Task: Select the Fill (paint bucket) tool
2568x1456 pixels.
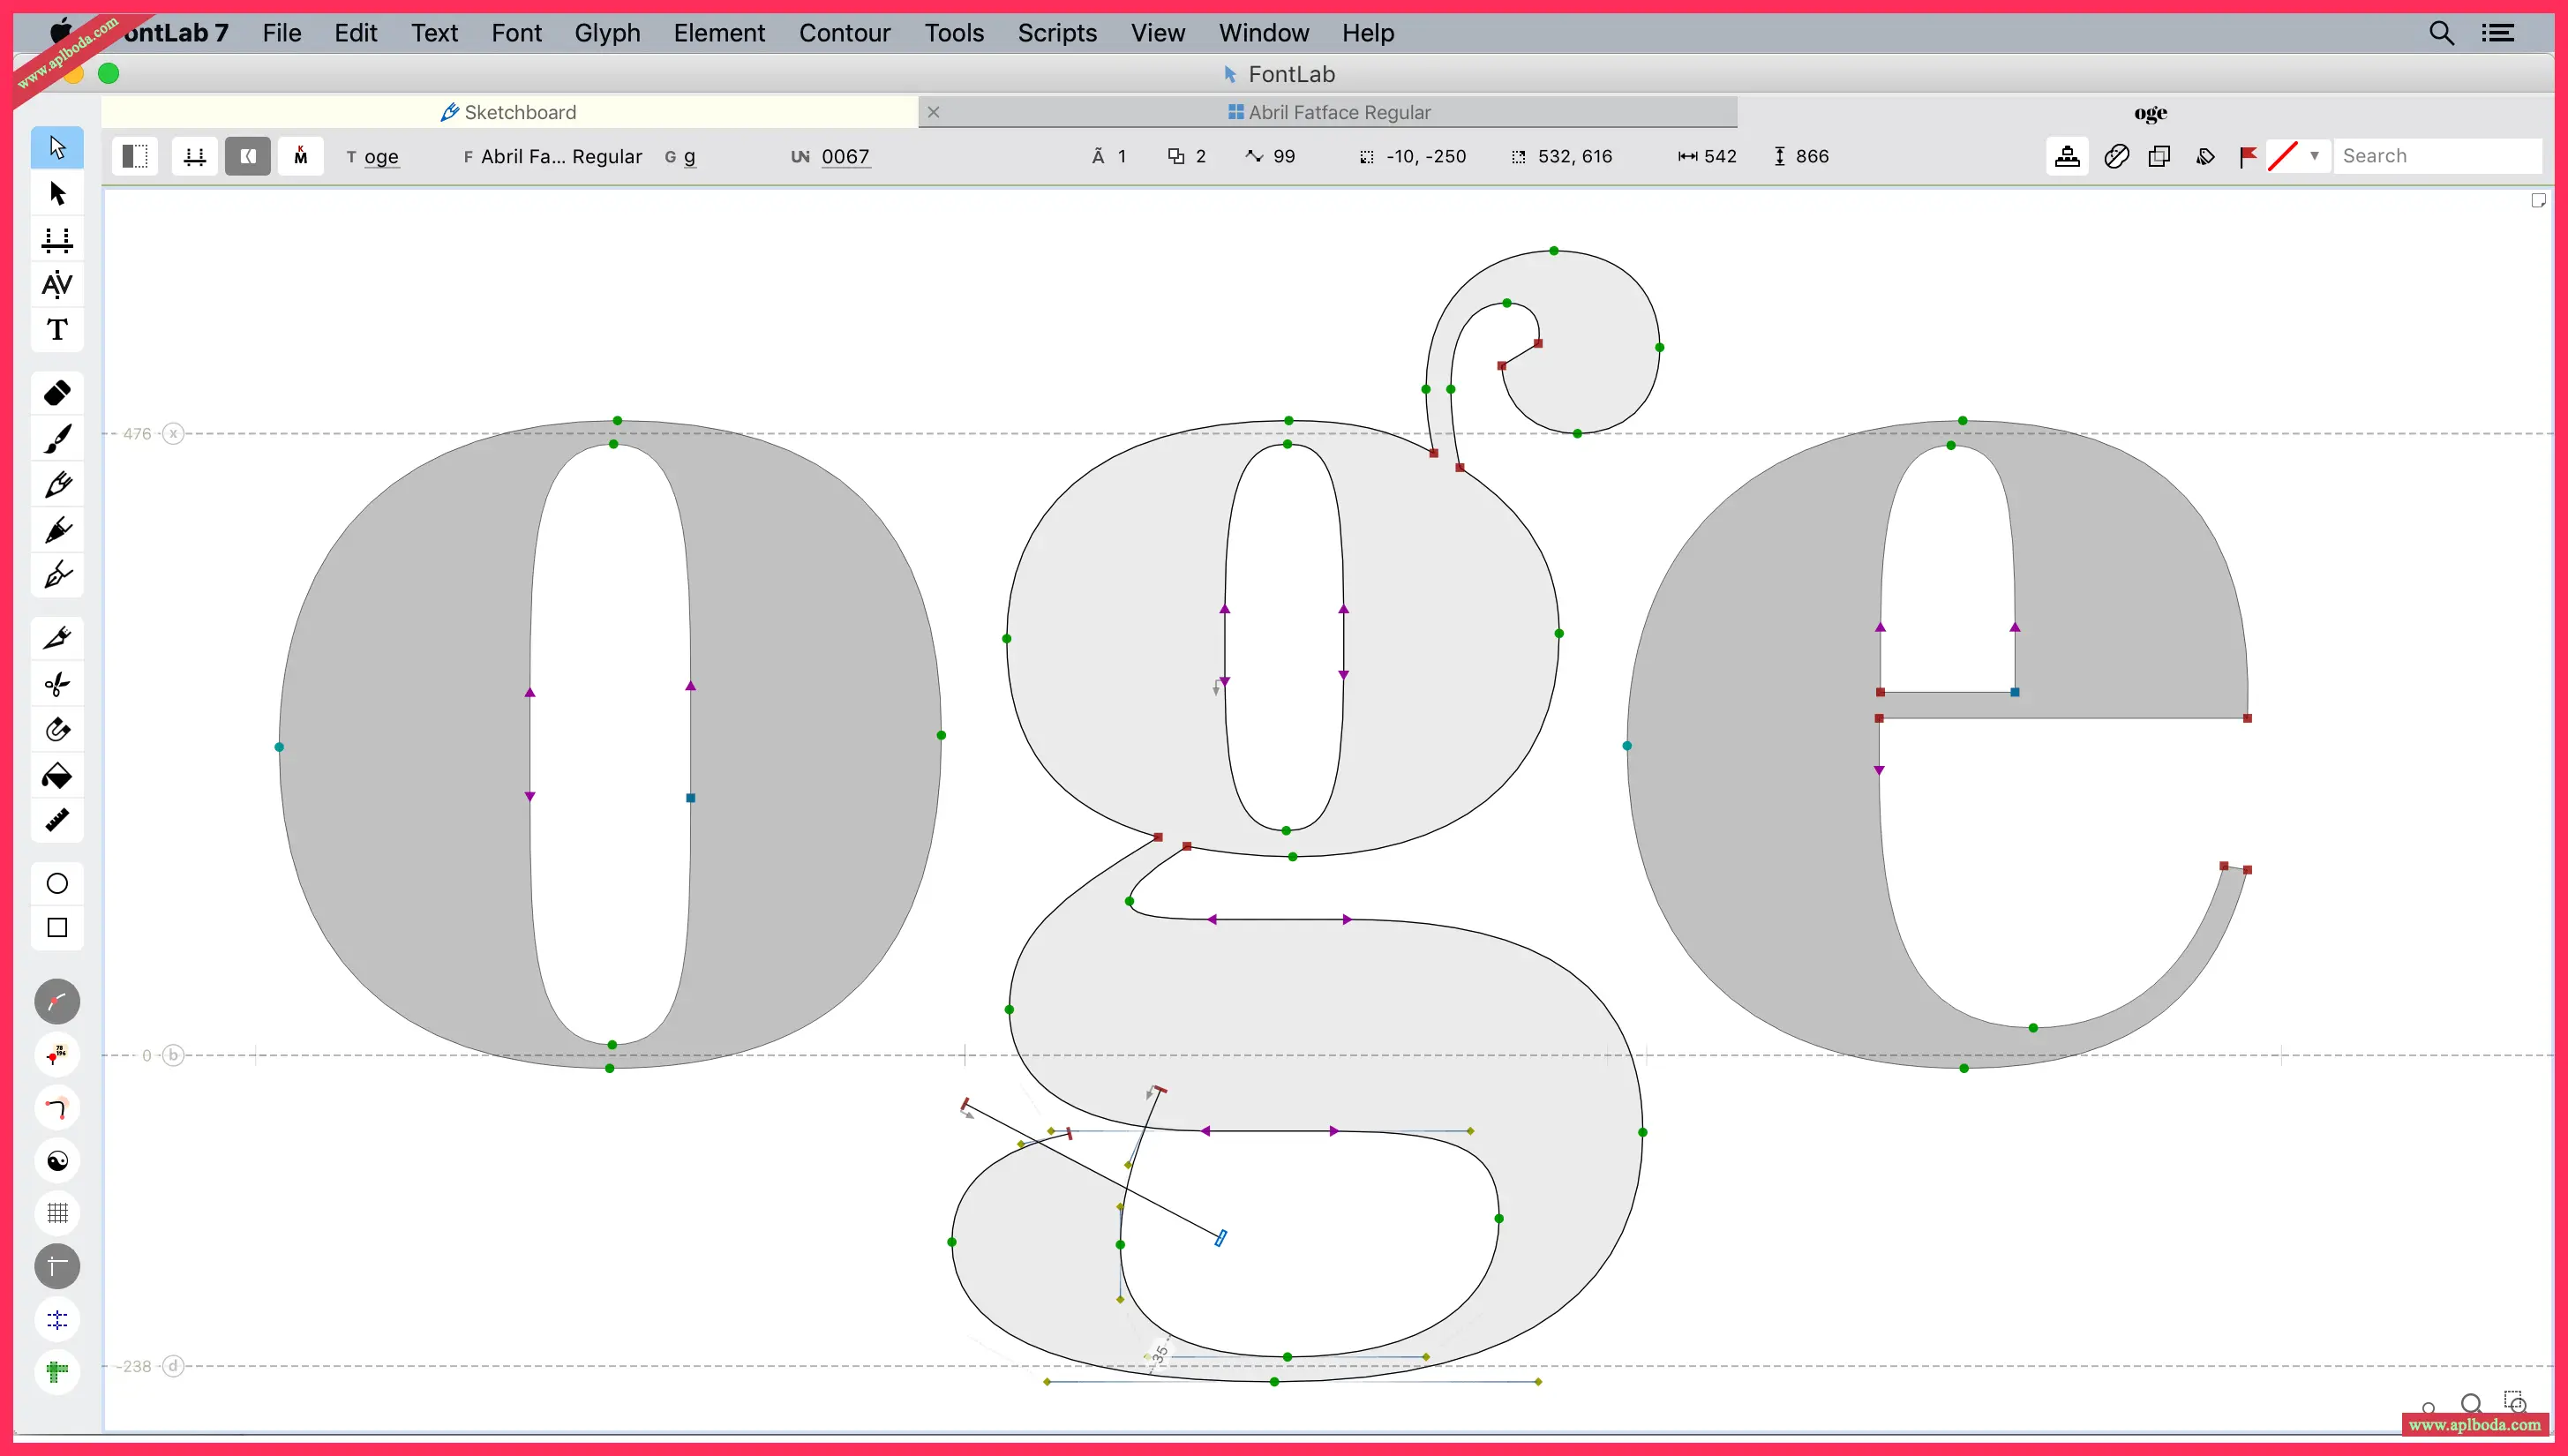Action: [x=57, y=776]
